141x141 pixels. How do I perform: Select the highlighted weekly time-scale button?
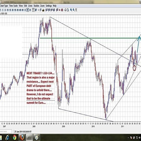click(28, 10)
